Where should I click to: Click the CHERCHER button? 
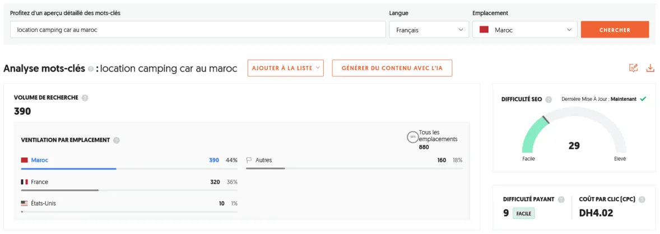(x=615, y=30)
